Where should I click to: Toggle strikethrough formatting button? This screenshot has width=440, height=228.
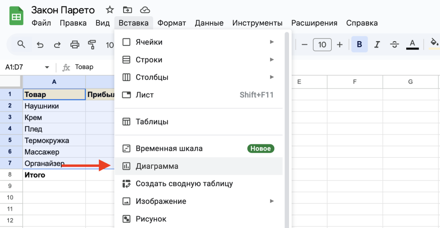point(394,44)
